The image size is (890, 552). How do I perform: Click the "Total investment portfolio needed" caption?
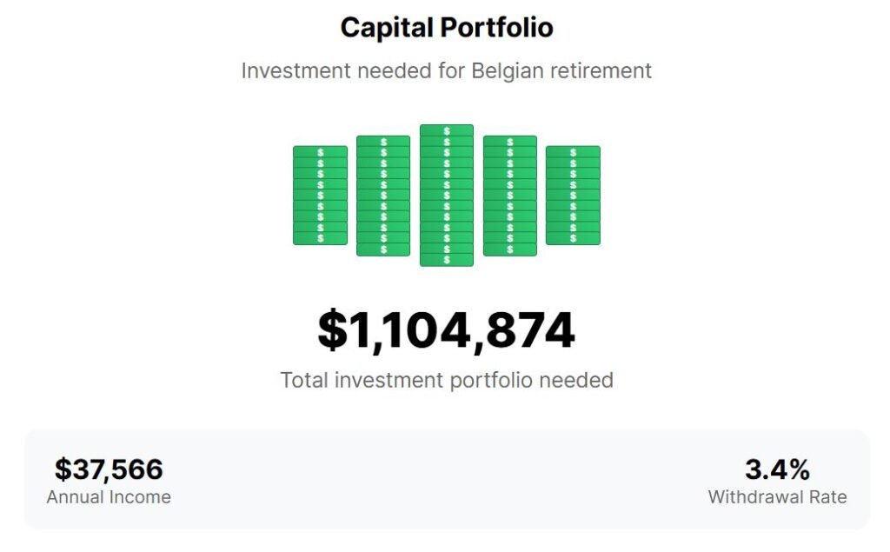click(447, 380)
